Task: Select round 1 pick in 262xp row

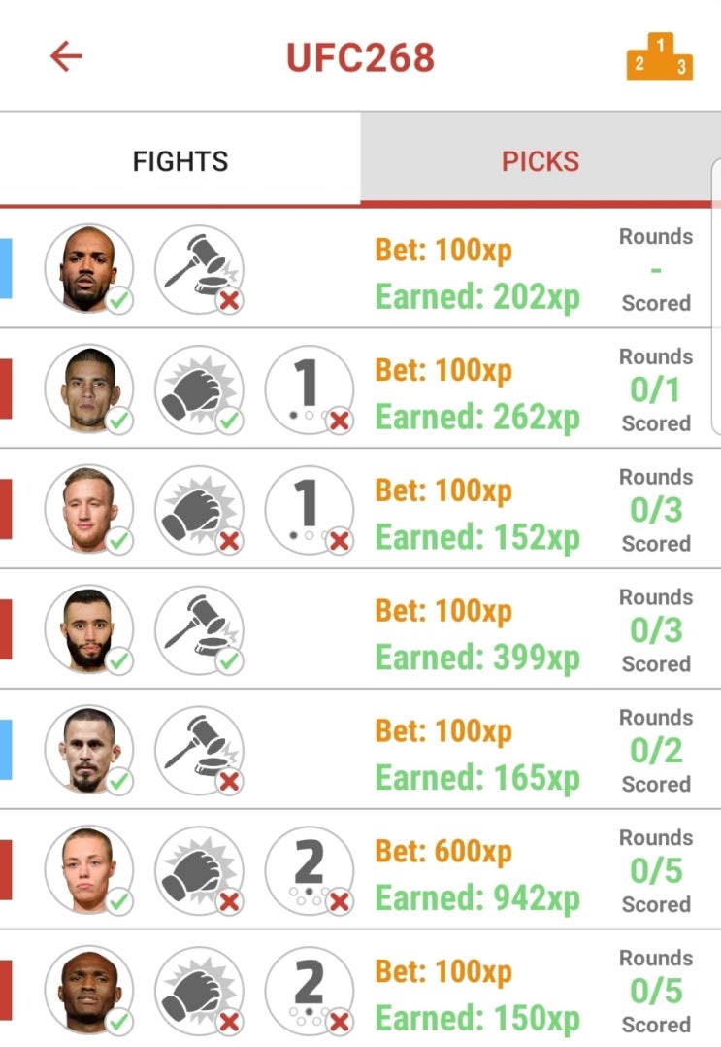Action: [309, 389]
